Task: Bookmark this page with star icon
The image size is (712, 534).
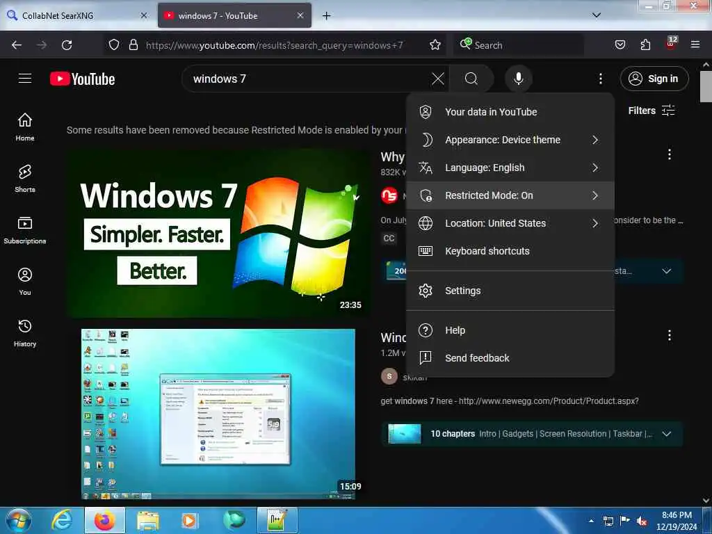Action: point(435,44)
